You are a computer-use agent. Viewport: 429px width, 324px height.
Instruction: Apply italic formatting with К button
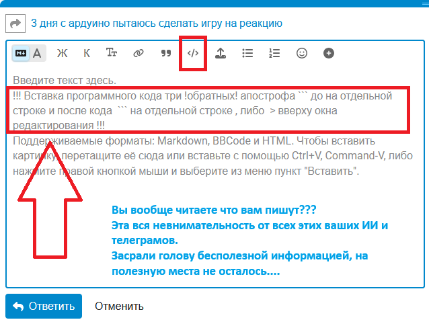(87, 53)
